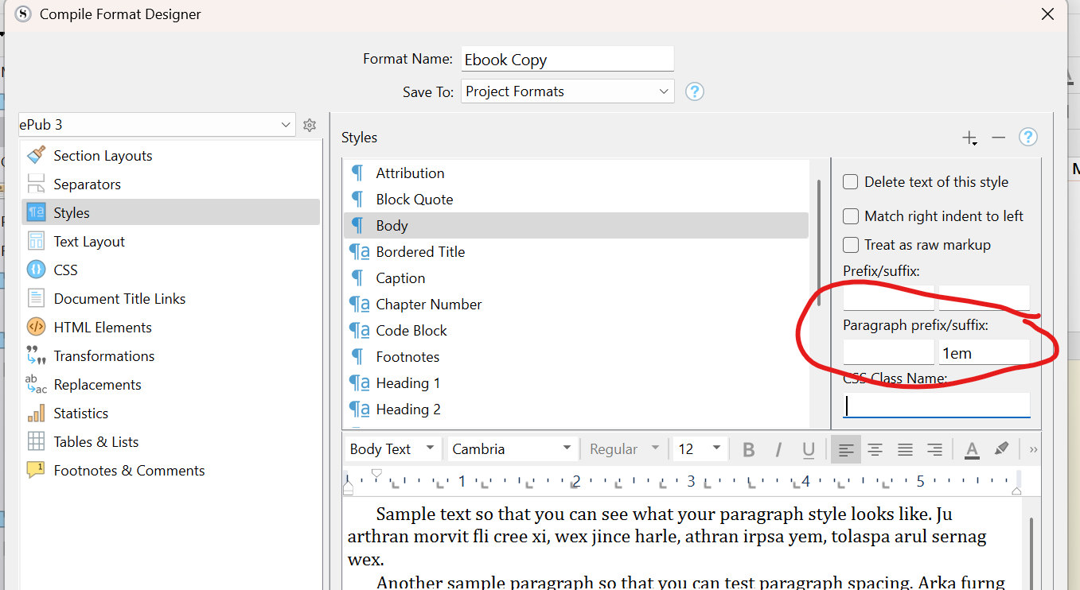The height and width of the screenshot is (590, 1080).
Task: Click first-line indent marker on ruler
Action: 377,473
